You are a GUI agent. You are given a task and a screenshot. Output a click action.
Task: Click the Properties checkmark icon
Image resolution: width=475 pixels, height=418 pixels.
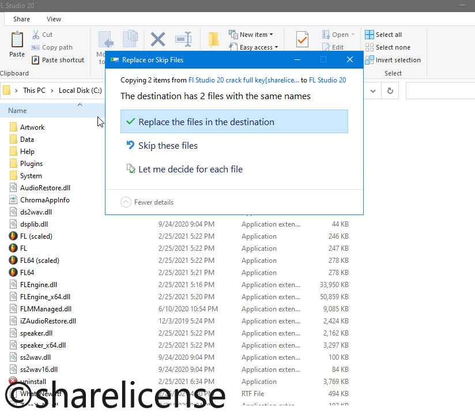302,39
